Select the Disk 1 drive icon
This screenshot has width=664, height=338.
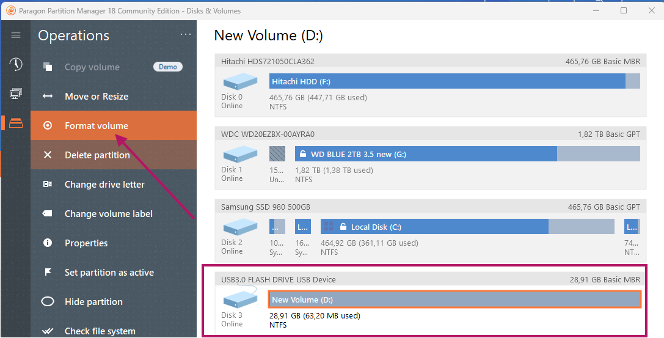point(240,154)
